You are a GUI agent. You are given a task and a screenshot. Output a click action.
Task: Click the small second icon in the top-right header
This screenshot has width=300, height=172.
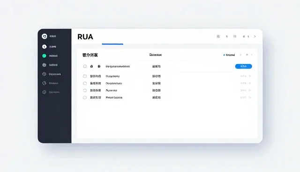click(227, 36)
